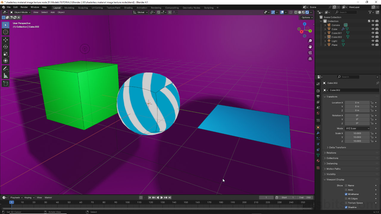This screenshot has height=214, width=381.
Task: Enable the Name display checkbox
Action: 346,185
